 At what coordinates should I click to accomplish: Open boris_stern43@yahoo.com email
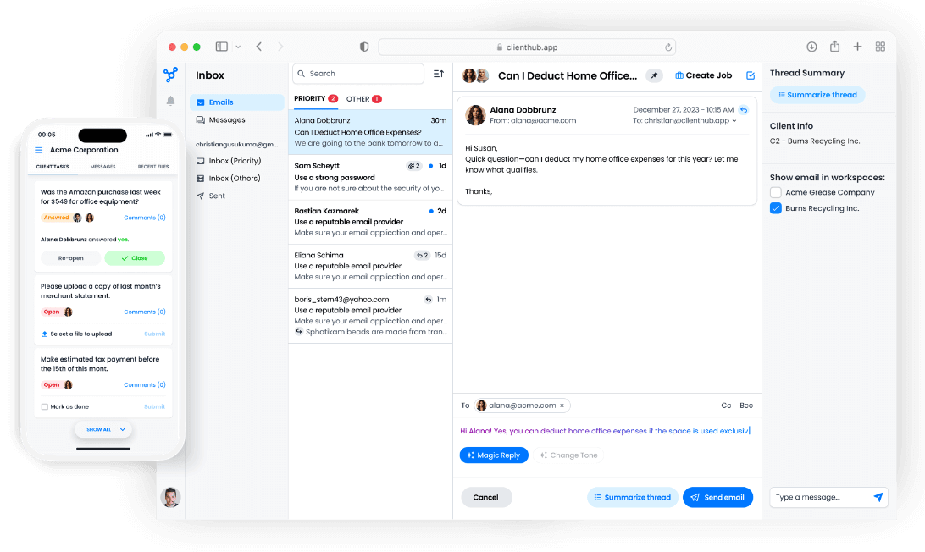[x=370, y=316]
